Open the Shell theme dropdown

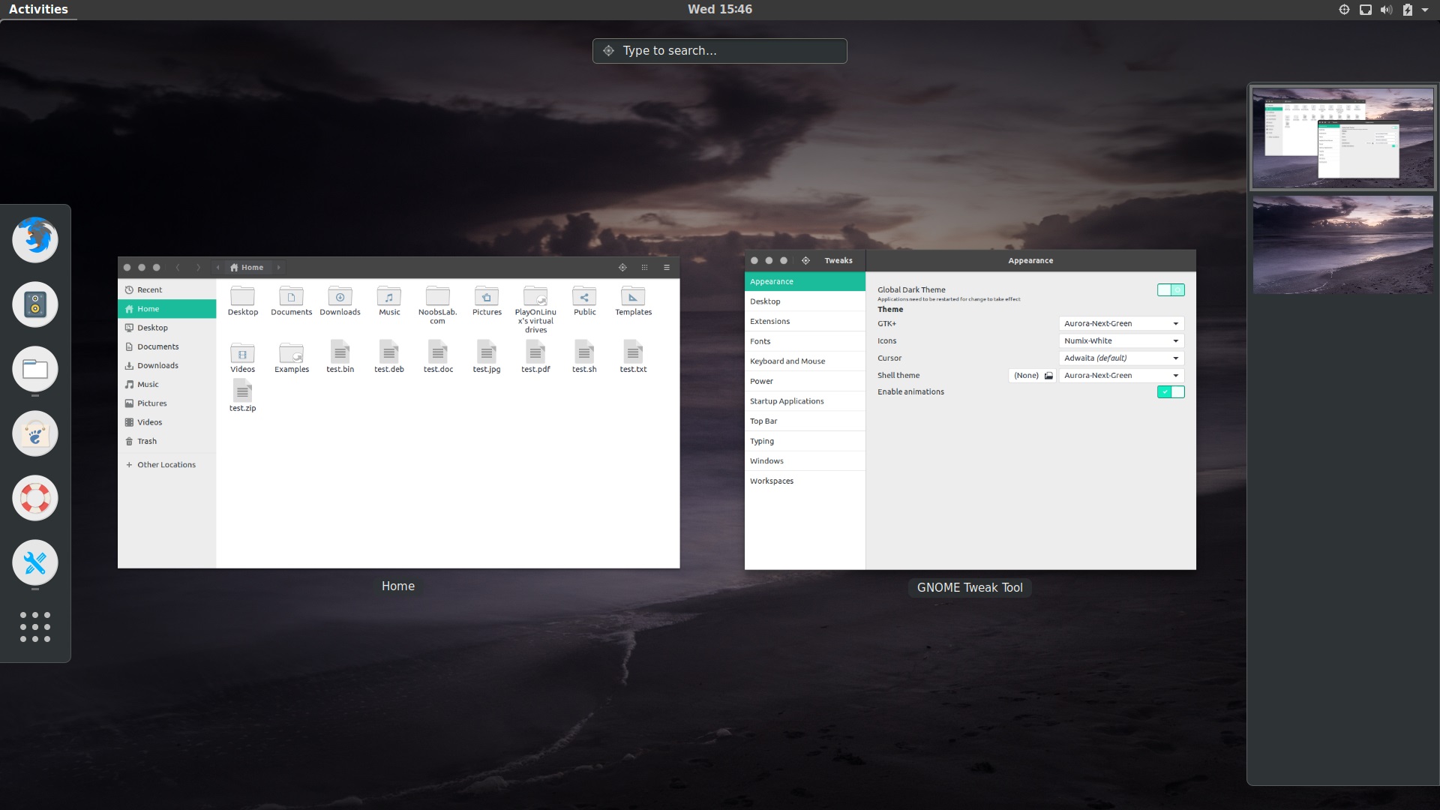pyautogui.click(x=1120, y=375)
